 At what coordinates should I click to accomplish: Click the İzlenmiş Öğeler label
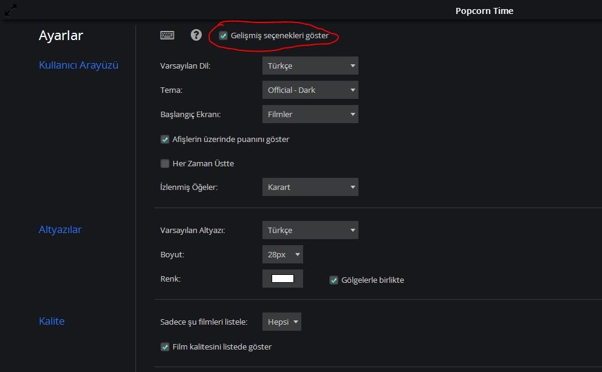tap(189, 187)
